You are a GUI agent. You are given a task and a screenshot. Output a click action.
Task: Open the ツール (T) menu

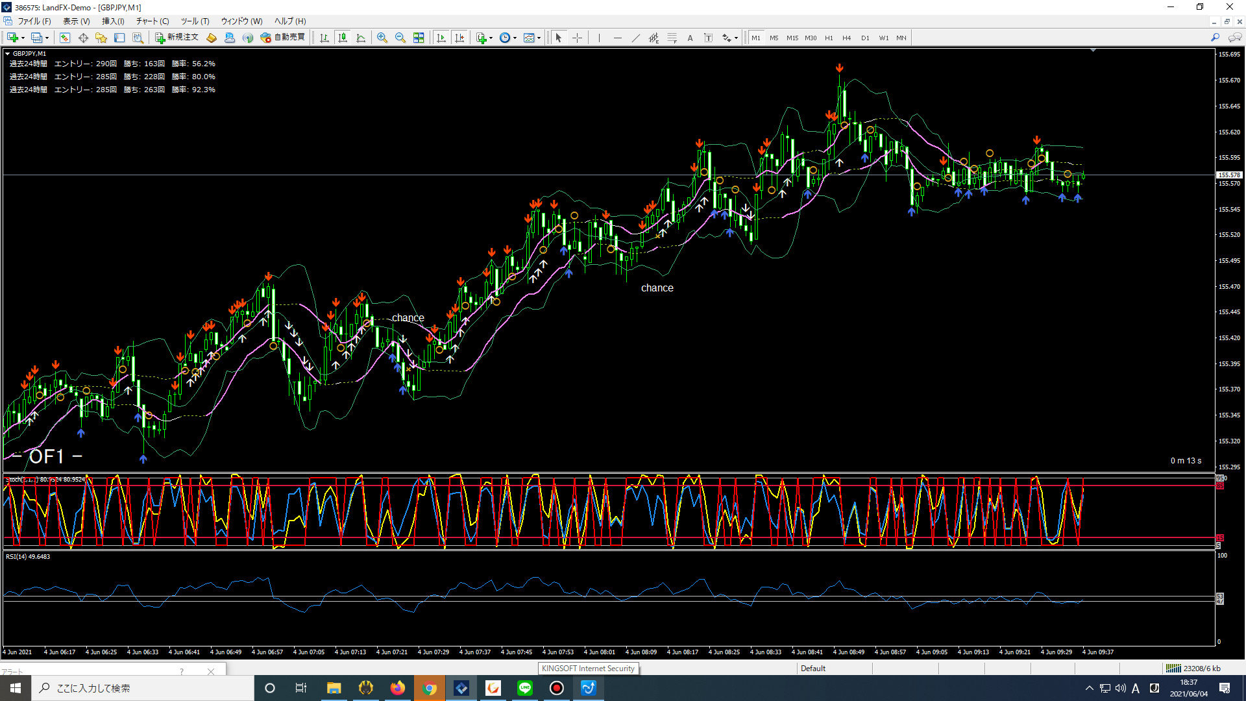coord(195,21)
